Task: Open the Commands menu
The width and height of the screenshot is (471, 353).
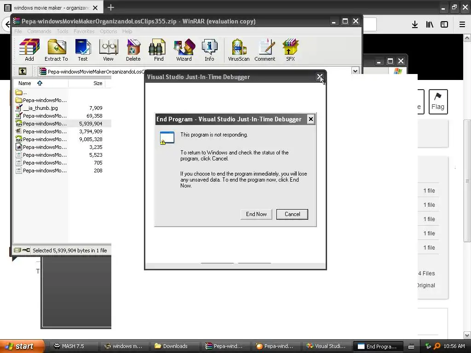Action: click(39, 31)
